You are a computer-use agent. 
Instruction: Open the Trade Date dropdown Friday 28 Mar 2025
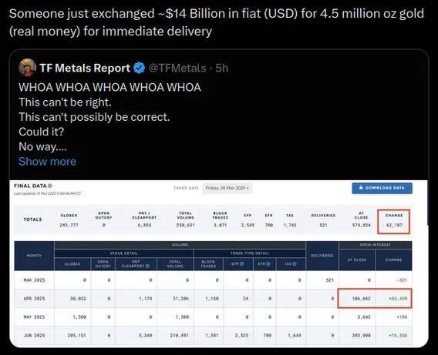tap(227, 188)
